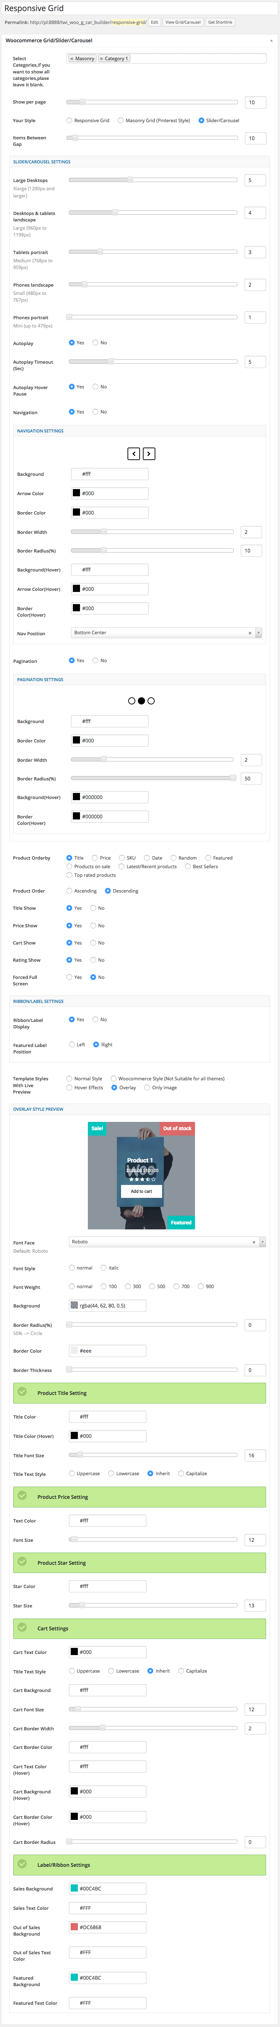This screenshot has width=280, height=2027.
Task: Select Hover Effects template style
Action: (x=69, y=1087)
